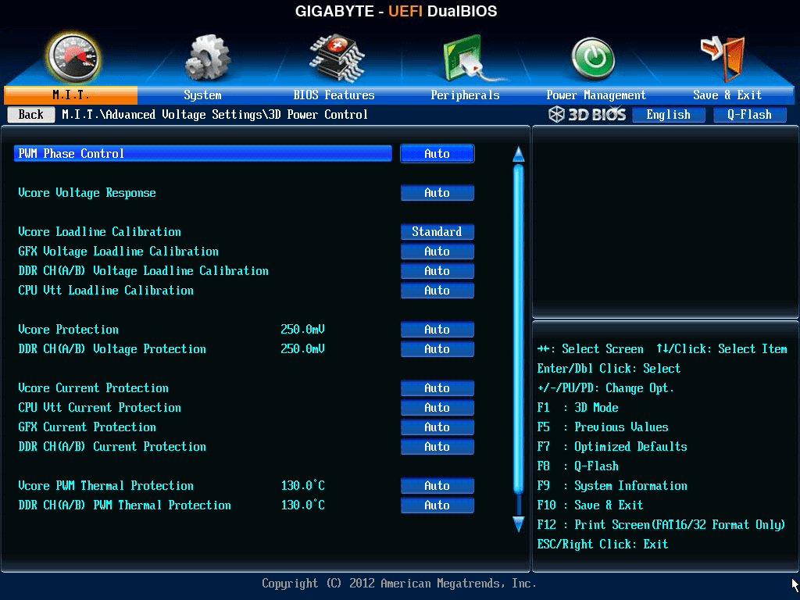
Task: Click the BIOS Features chip icon
Action: click(x=336, y=58)
